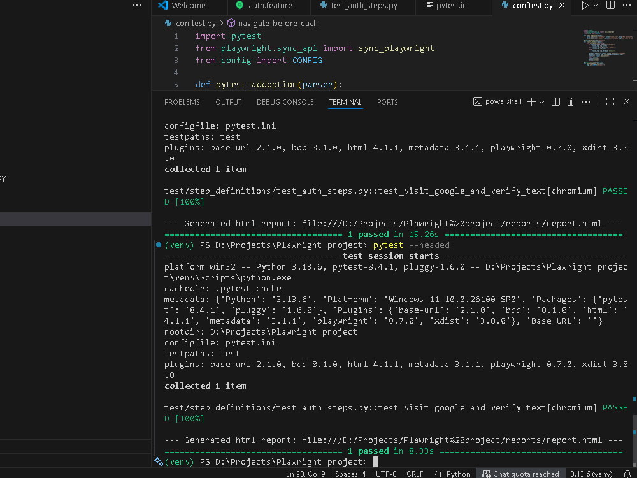Viewport: 637px width, 478px height.
Task: Open the PROBLEMS panel tab
Action: 182,102
